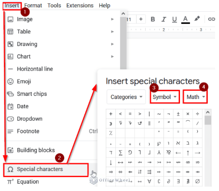The height and width of the screenshot is (191, 219).
Task: Insert the division ÷ symbol
Action: point(197,114)
